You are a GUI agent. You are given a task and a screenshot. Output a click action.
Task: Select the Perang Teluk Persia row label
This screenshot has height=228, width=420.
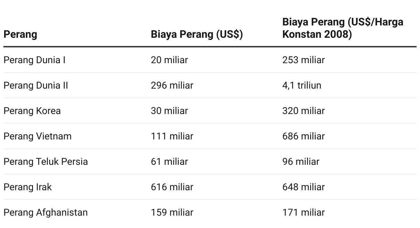point(46,162)
